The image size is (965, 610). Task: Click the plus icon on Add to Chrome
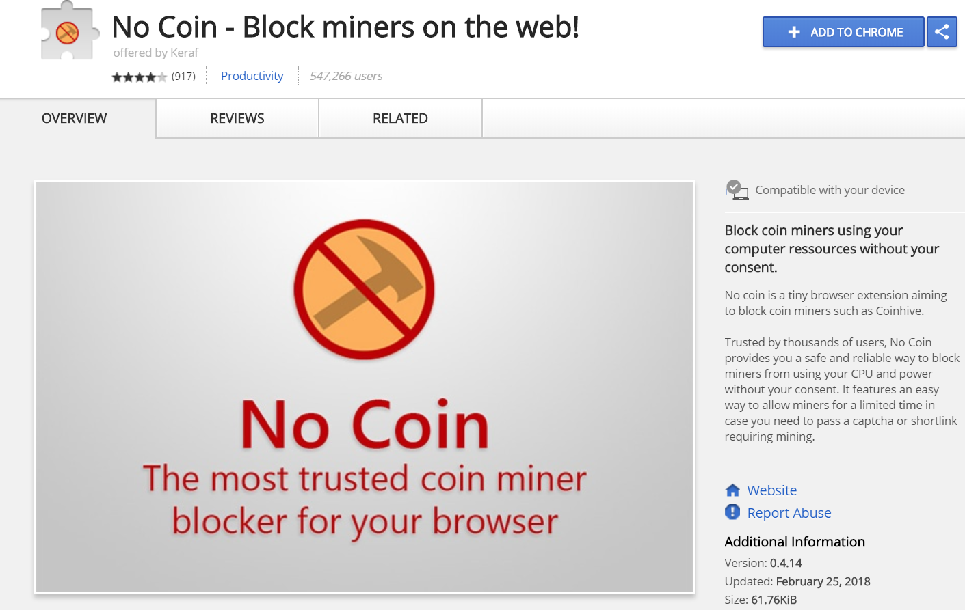pos(794,32)
